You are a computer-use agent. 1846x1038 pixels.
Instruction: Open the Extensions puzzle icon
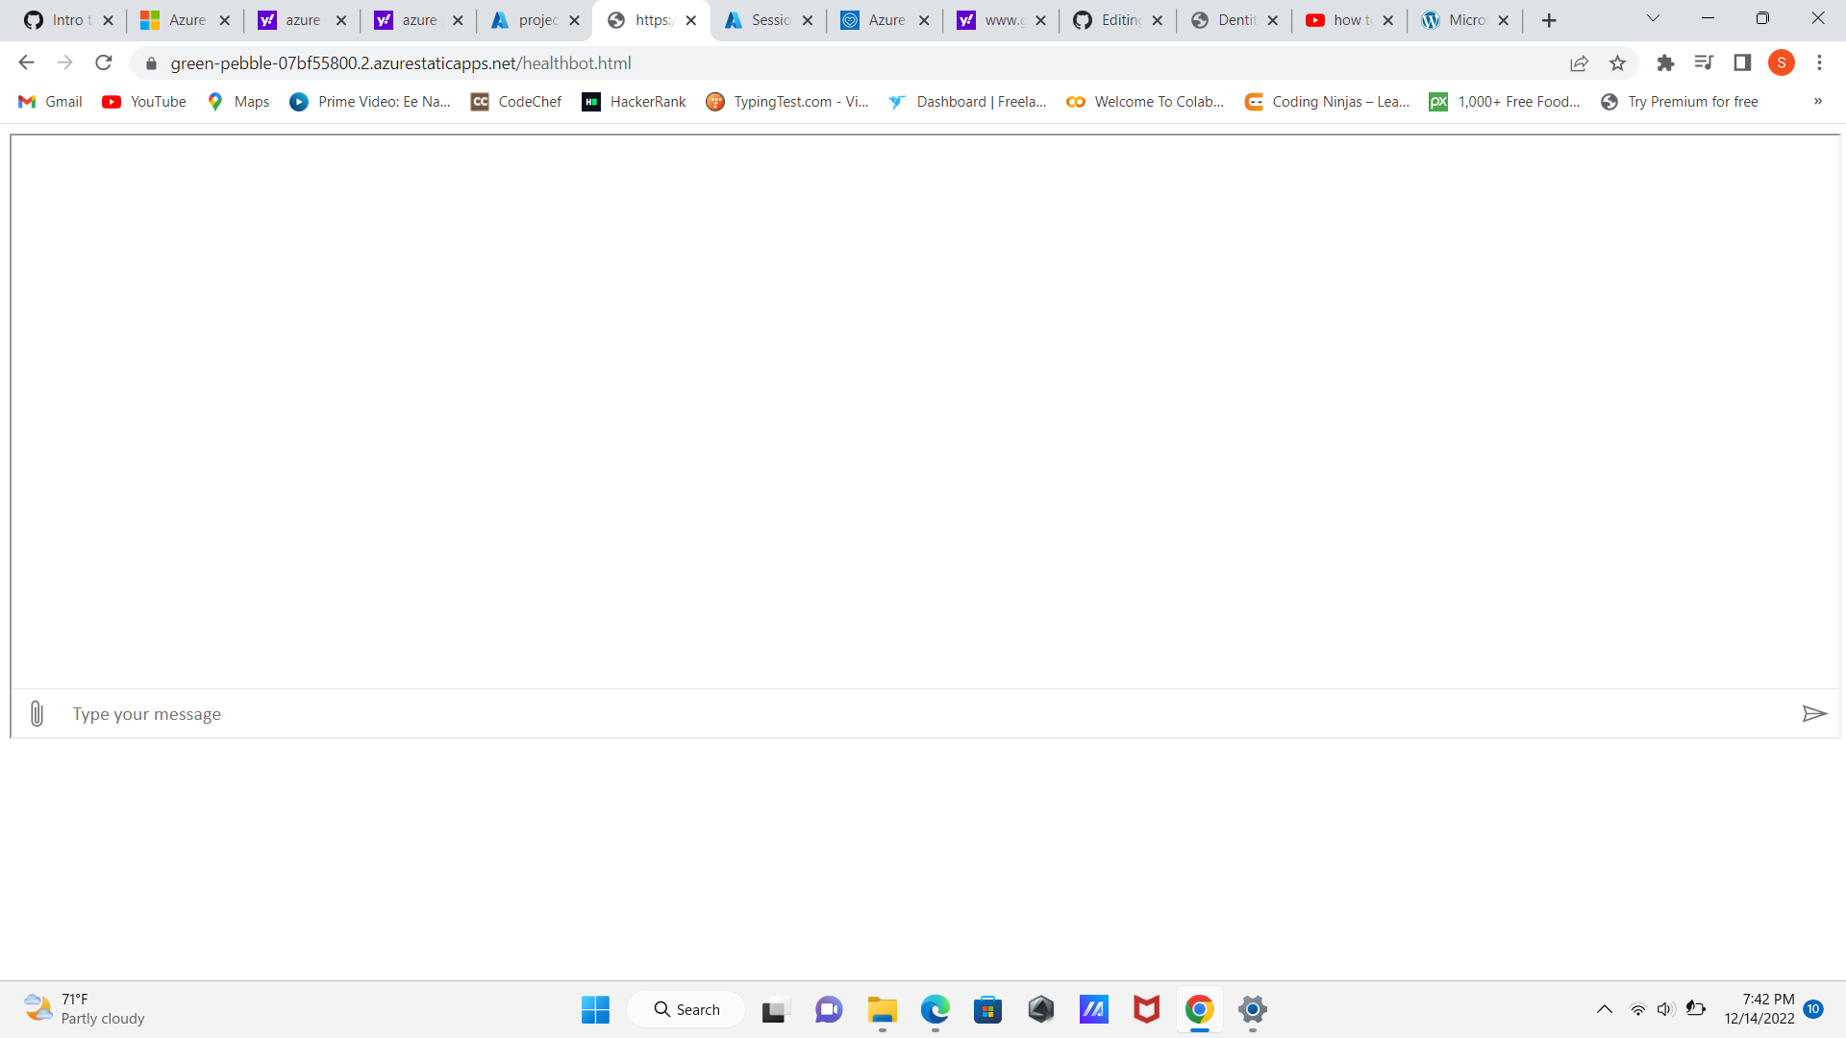tap(1665, 63)
